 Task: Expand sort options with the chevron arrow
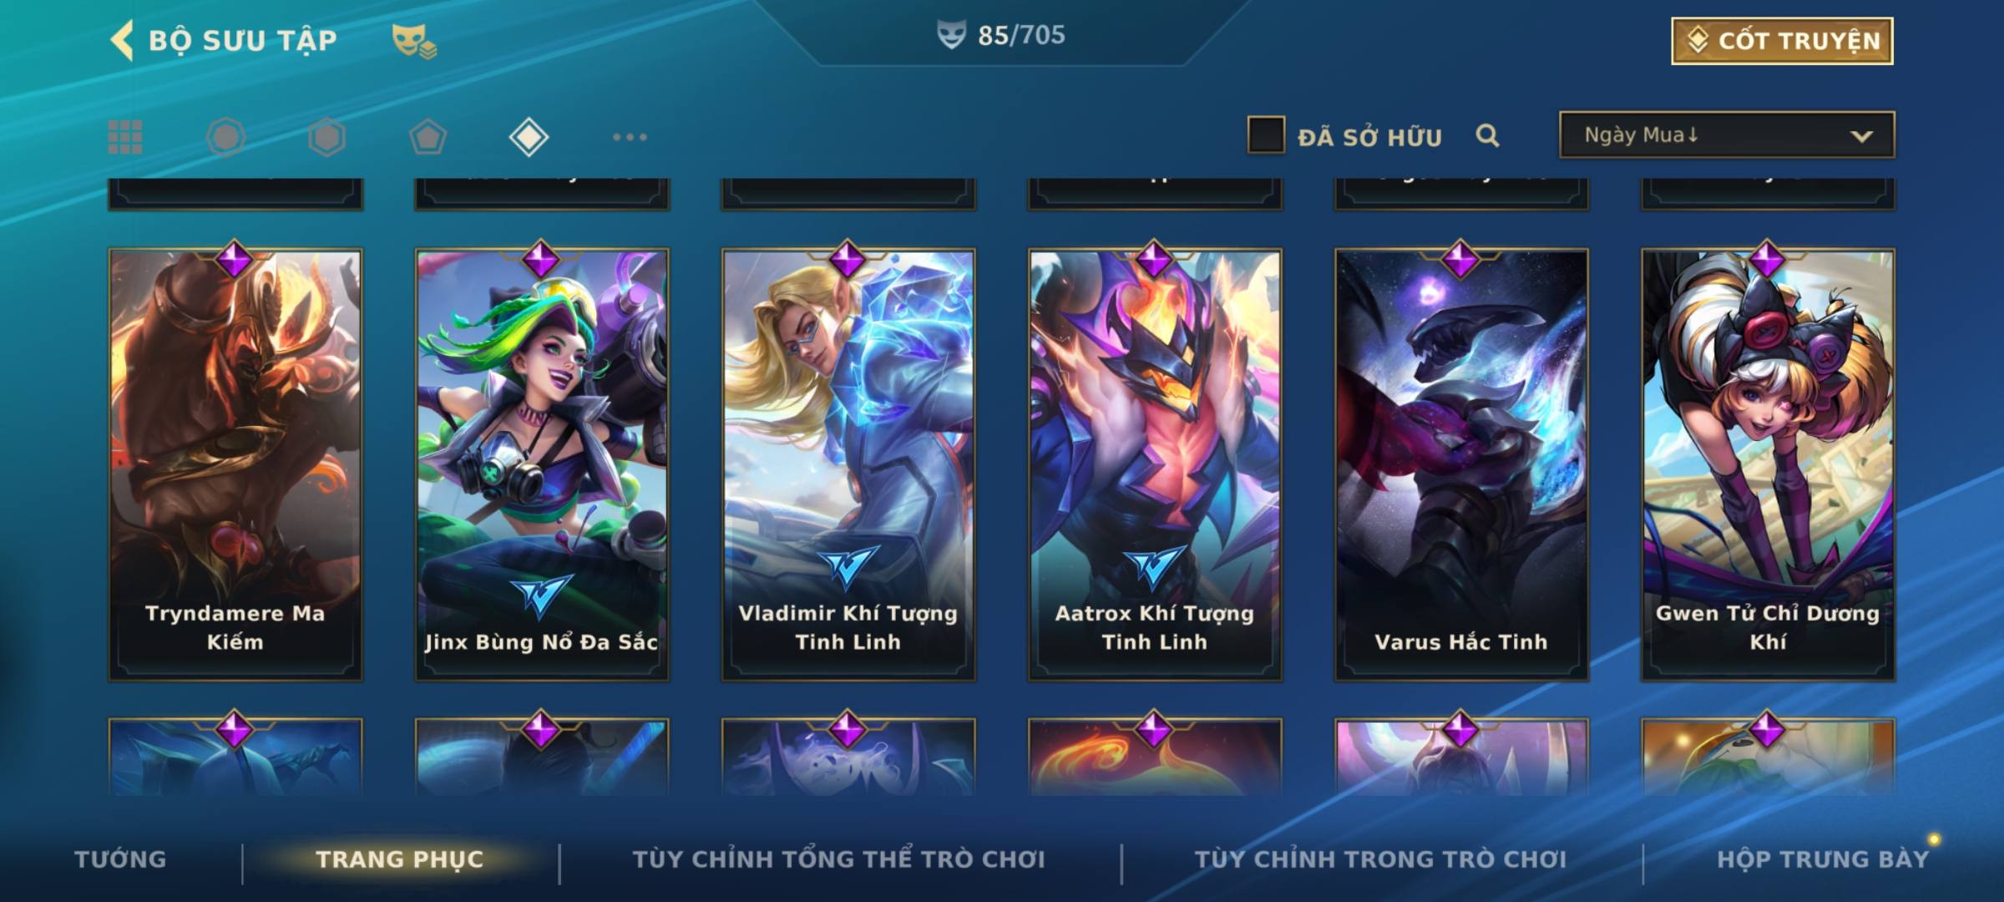[x=1861, y=136]
